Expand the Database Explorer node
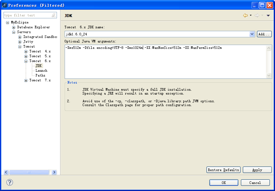 pos(14,27)
